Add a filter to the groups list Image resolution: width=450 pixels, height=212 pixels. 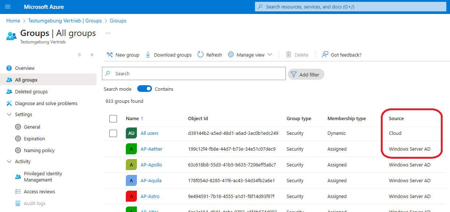[306, 74]
